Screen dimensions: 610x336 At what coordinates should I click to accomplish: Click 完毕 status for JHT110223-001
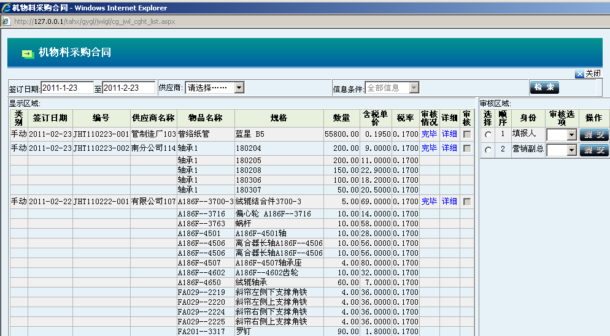[429, 134]
